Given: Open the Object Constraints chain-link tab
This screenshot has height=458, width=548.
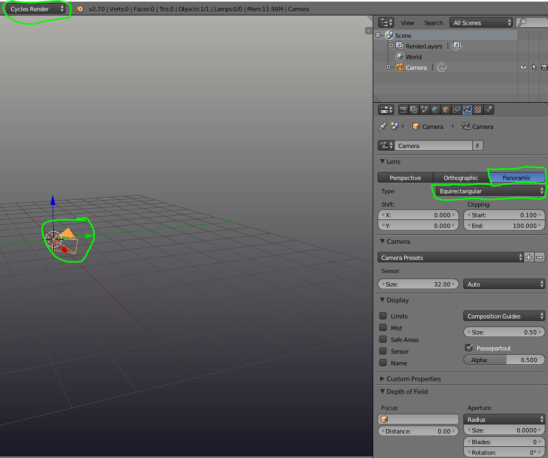Looking at the screenshot, I should click(x=456, y=110).
